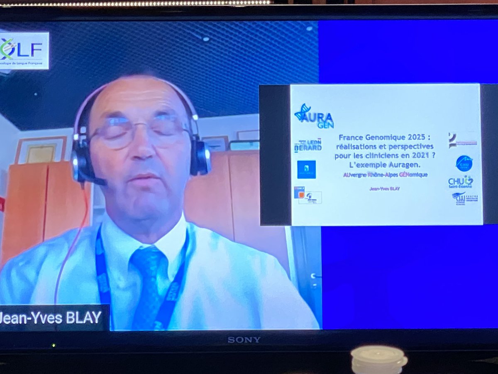Click the round blue CHU logo

[x=464, y=163]
